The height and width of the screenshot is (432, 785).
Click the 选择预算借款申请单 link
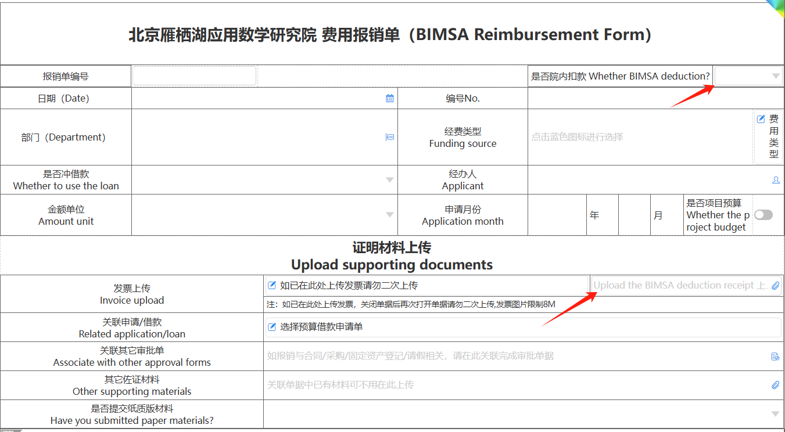(321, 327)
